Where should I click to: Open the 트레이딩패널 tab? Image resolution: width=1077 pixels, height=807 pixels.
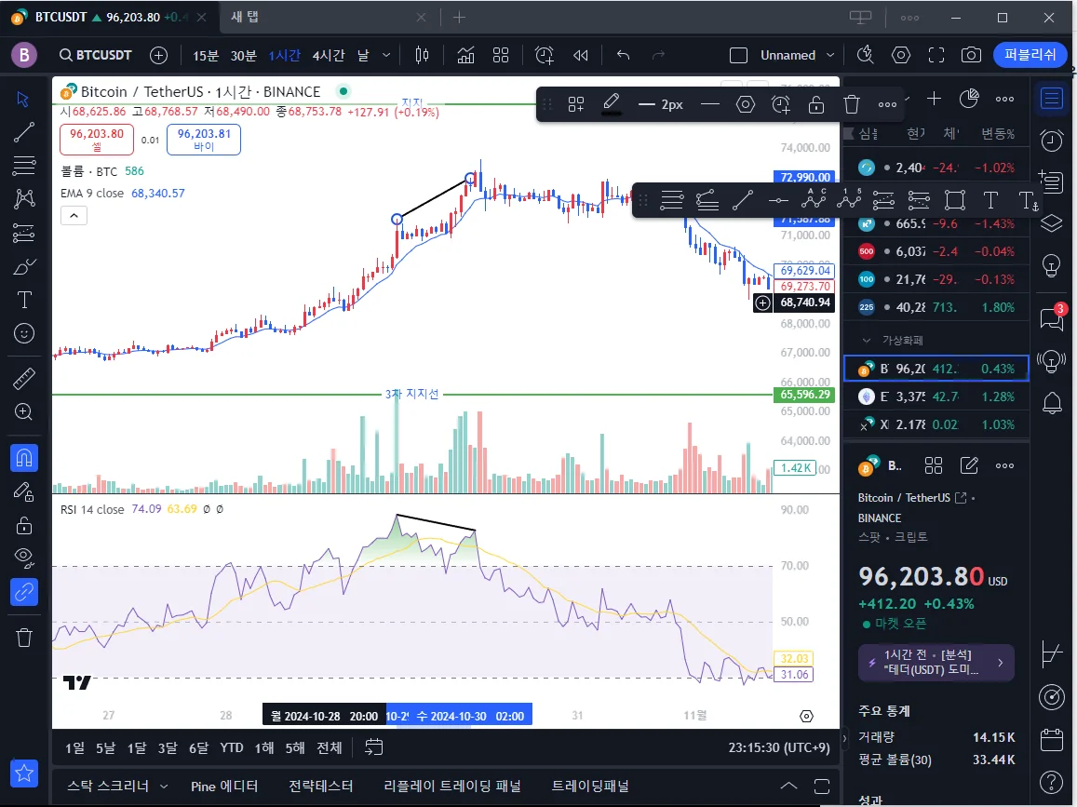pos(590,787)
